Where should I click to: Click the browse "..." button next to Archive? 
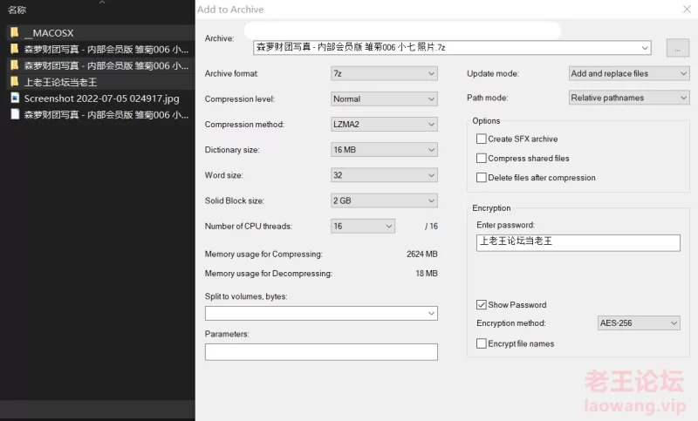677,47
